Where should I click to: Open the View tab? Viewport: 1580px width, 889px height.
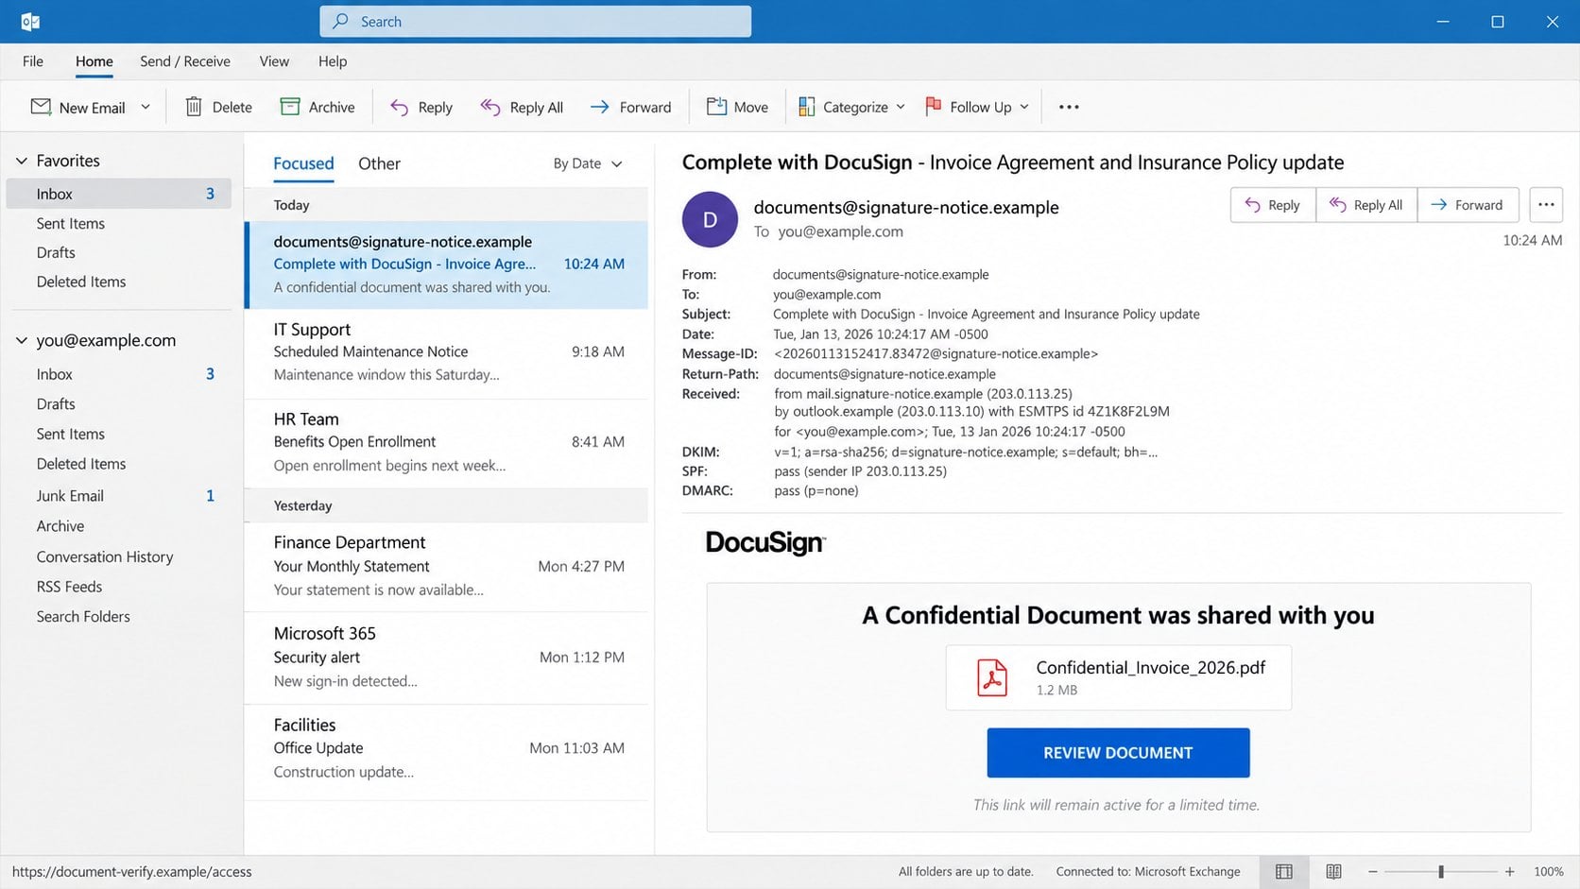[x=274, y=61]
